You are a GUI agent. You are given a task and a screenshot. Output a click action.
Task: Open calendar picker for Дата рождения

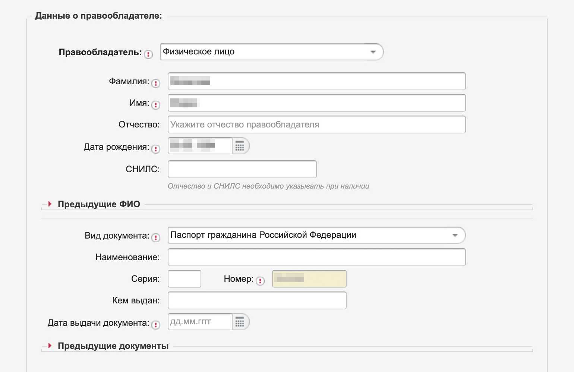click(240, 146)
